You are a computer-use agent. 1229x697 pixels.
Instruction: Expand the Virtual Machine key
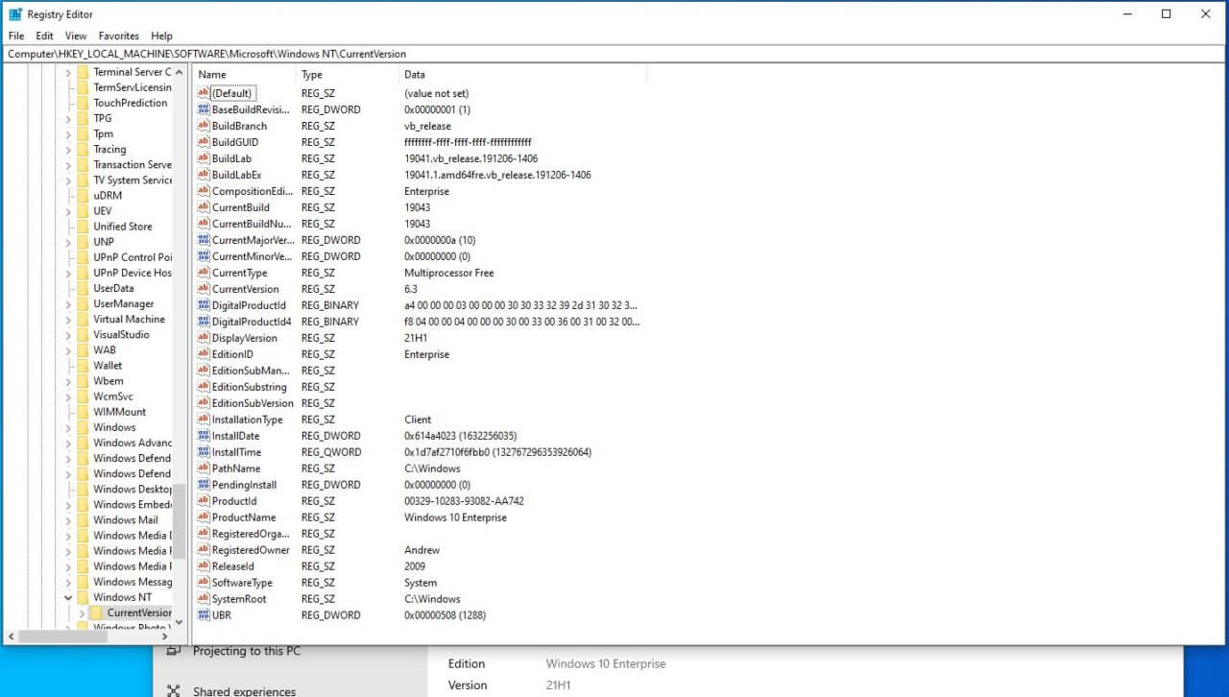(68, 320)
